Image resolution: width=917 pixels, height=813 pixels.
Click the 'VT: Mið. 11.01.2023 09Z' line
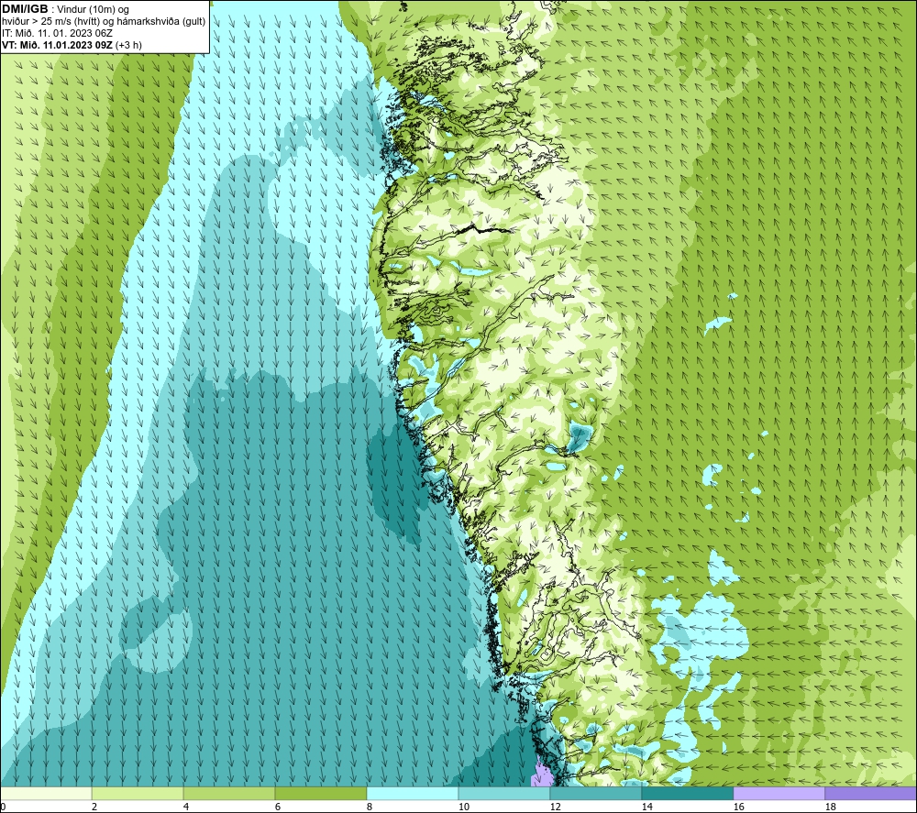[57, 45]
